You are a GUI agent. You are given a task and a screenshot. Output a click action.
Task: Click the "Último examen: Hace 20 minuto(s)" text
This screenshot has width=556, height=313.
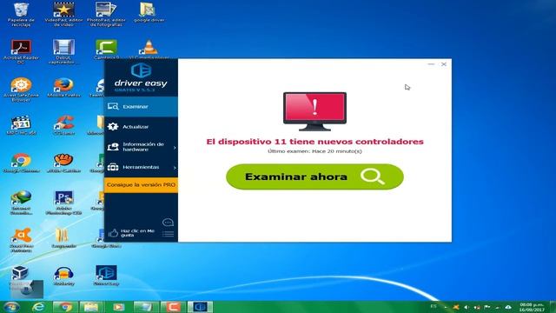point(314,151)
